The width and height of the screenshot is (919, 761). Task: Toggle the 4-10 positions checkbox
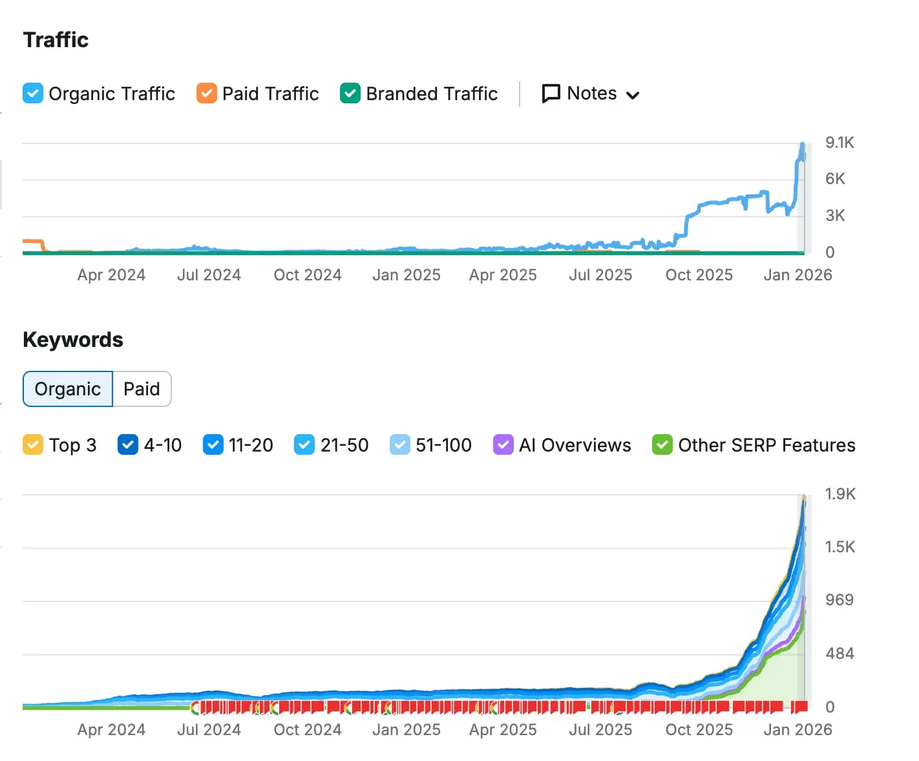point(128,445)
